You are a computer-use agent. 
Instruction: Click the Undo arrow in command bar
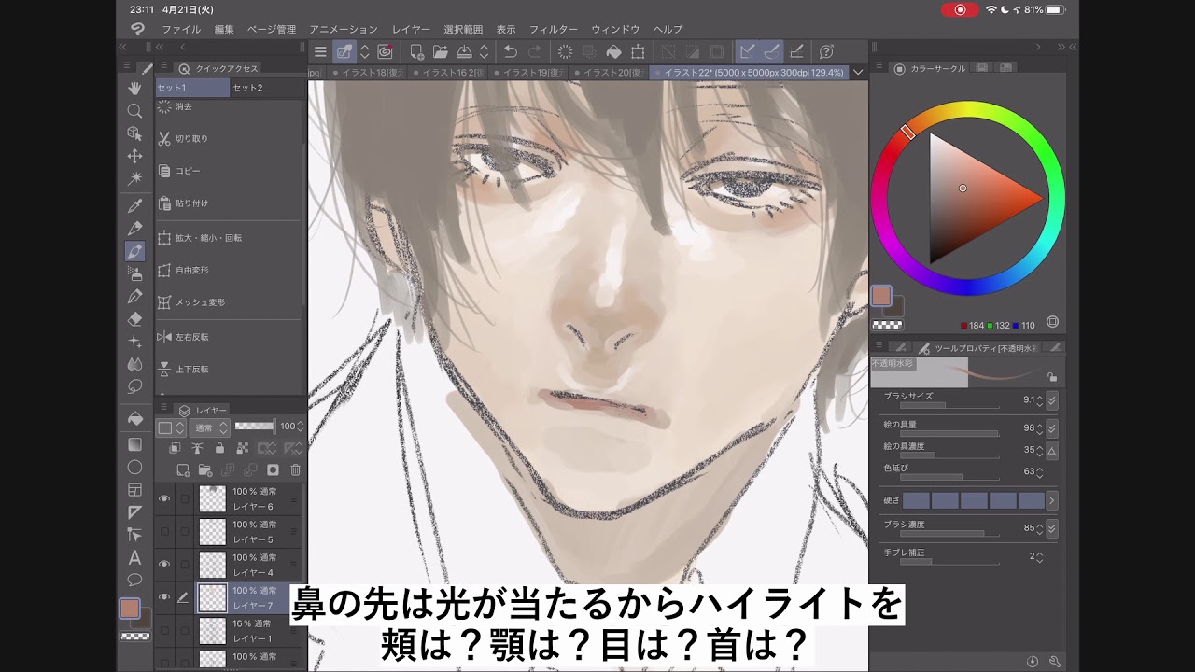click(511, 52)
